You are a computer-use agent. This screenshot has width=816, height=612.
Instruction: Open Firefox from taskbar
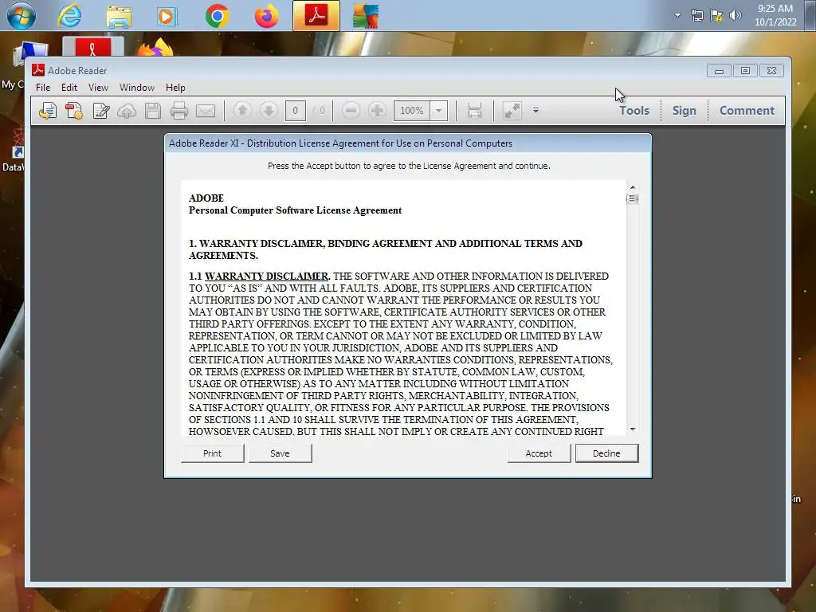tap(266, 16)
